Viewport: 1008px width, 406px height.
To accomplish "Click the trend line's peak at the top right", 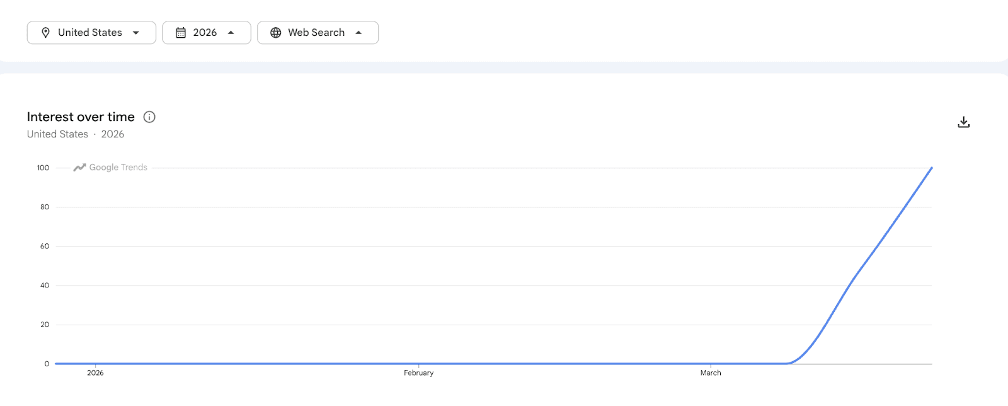I will coord(931,168).
